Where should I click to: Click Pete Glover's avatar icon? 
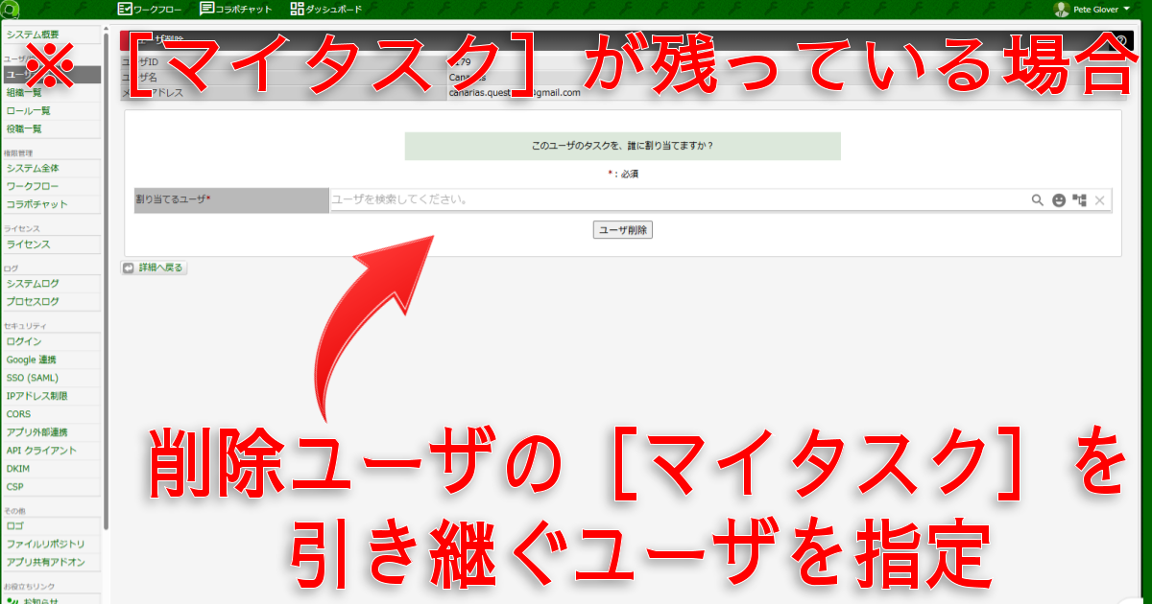[x=1061, y=10]
